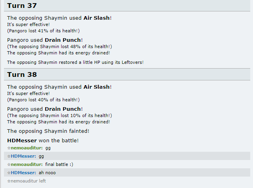Click the star icon beside nemoauditur's first "gg"
The height and width of the screenshot is (188, 253).
click(9, 148)
